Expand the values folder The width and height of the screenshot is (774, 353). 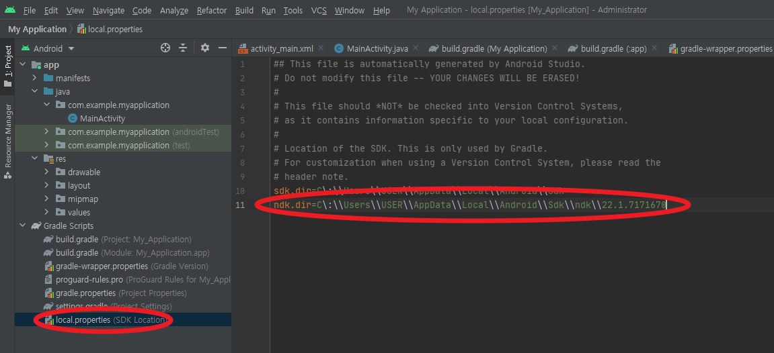[46, 212]
